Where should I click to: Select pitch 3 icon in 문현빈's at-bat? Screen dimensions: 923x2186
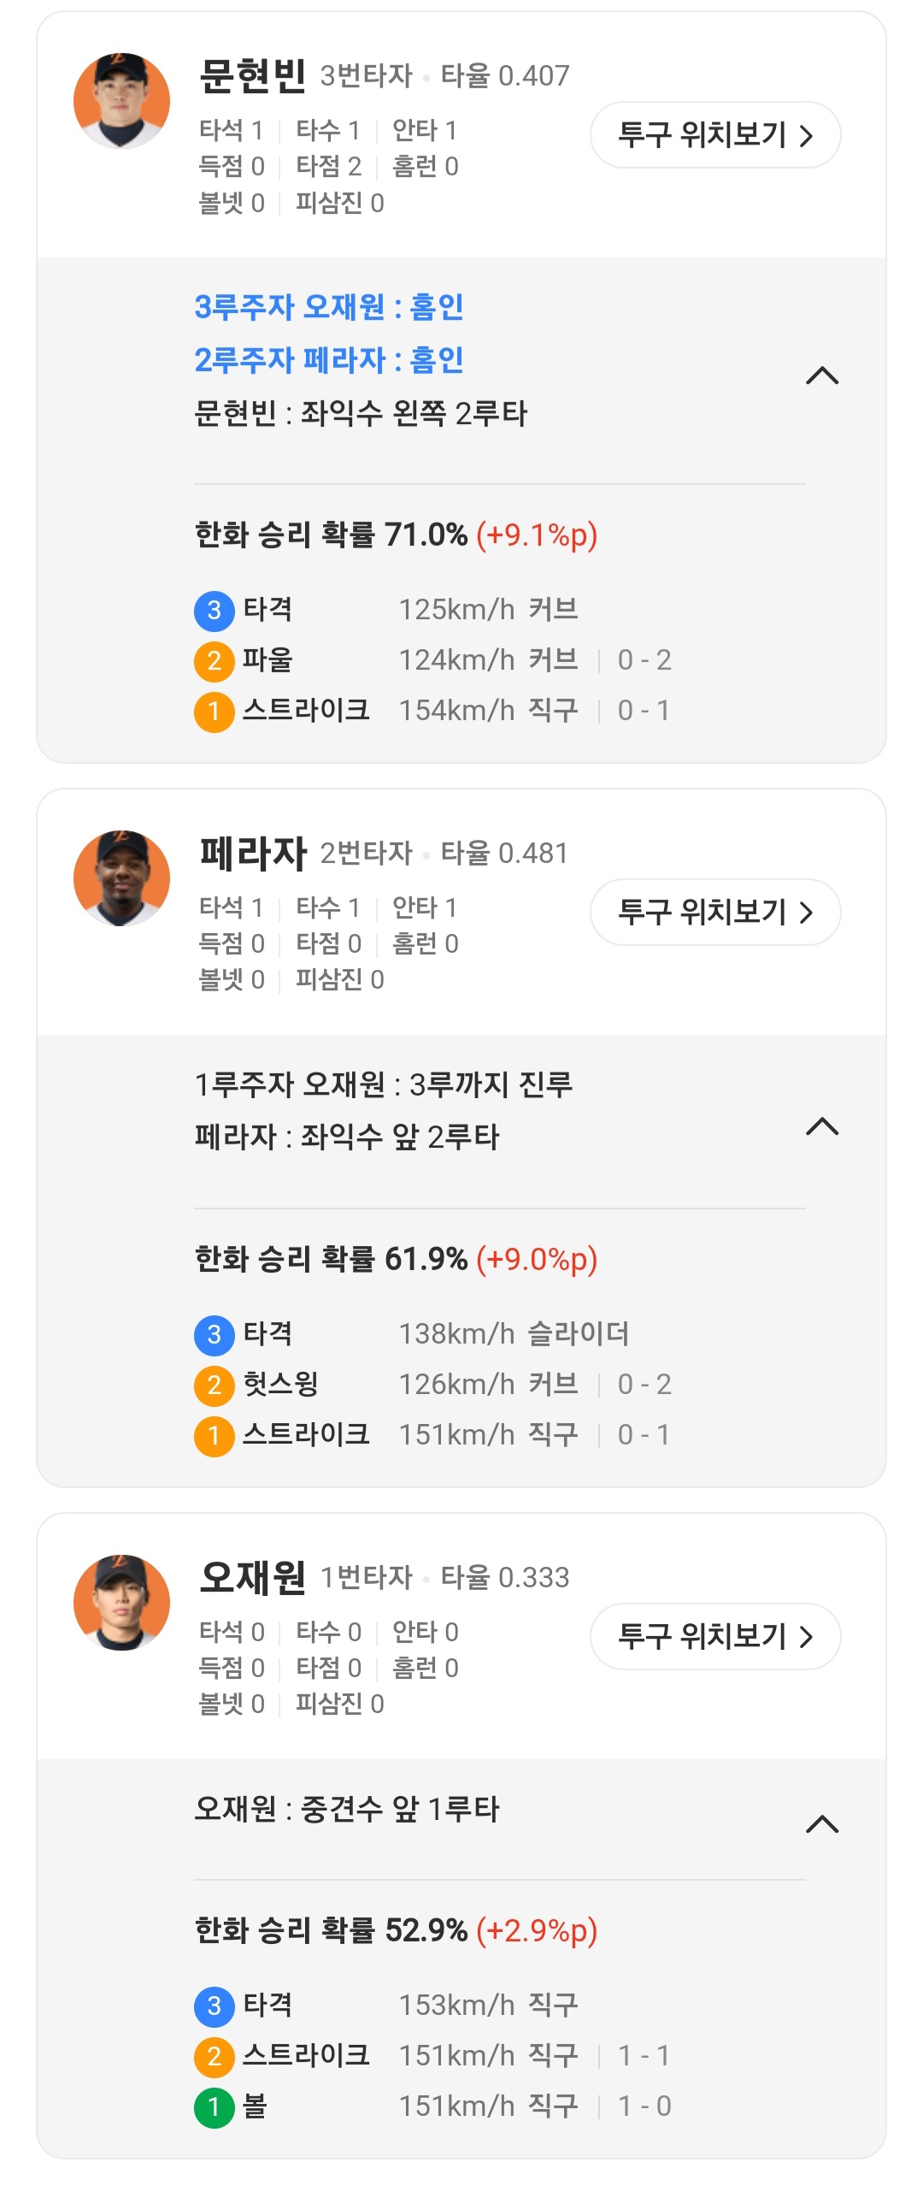pyautogui.click(x=215, y=611)
